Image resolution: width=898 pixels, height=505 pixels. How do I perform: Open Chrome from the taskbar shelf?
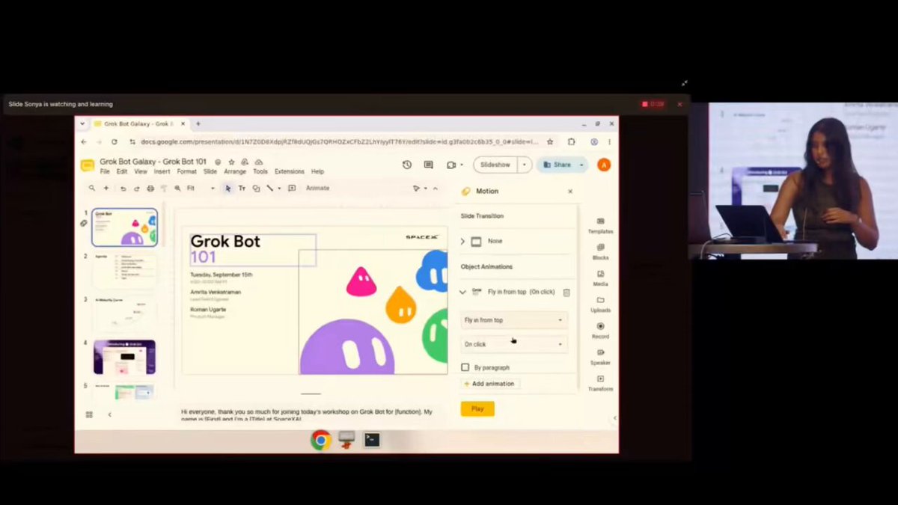point(321,440)
